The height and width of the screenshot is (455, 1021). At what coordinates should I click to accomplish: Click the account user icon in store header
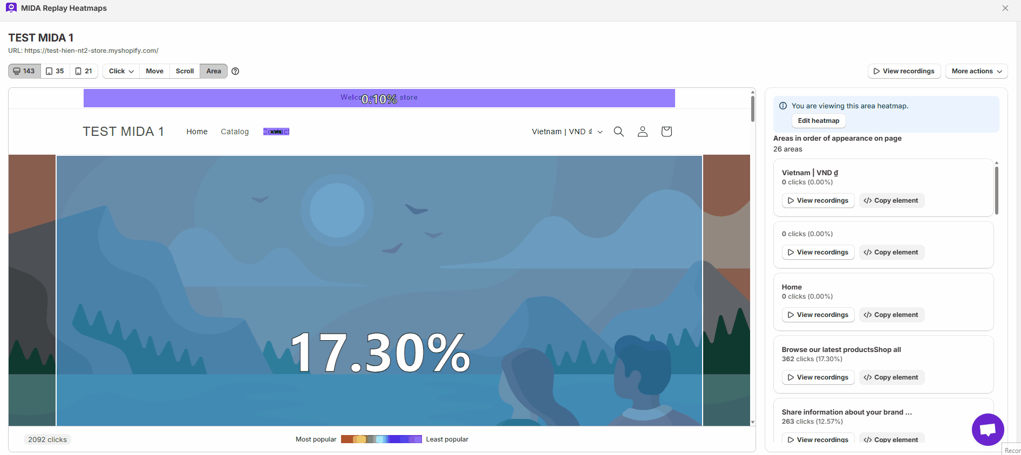pyautogui.click(x=642, y=132)
